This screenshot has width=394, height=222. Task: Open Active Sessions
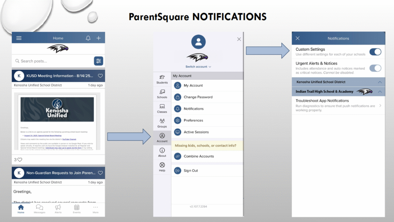pos(207,132)
